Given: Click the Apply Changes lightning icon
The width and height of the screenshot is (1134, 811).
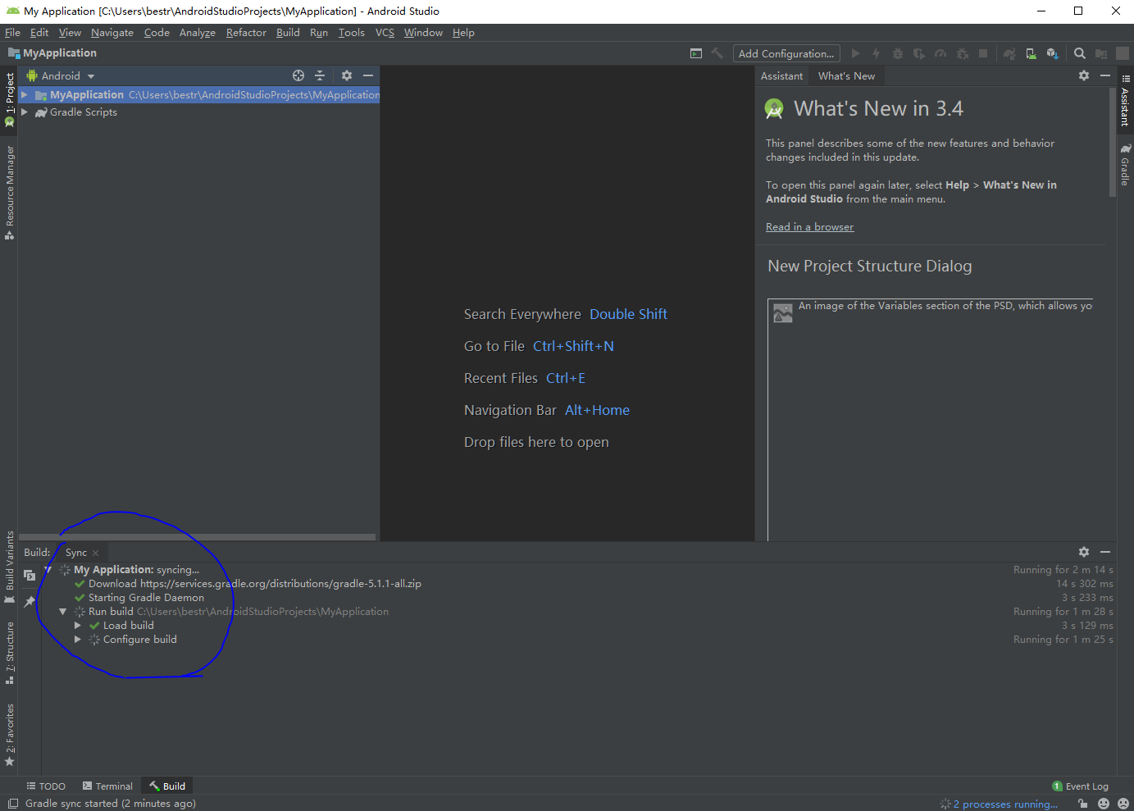Looking at the screenshot, I should click(876, 53).
